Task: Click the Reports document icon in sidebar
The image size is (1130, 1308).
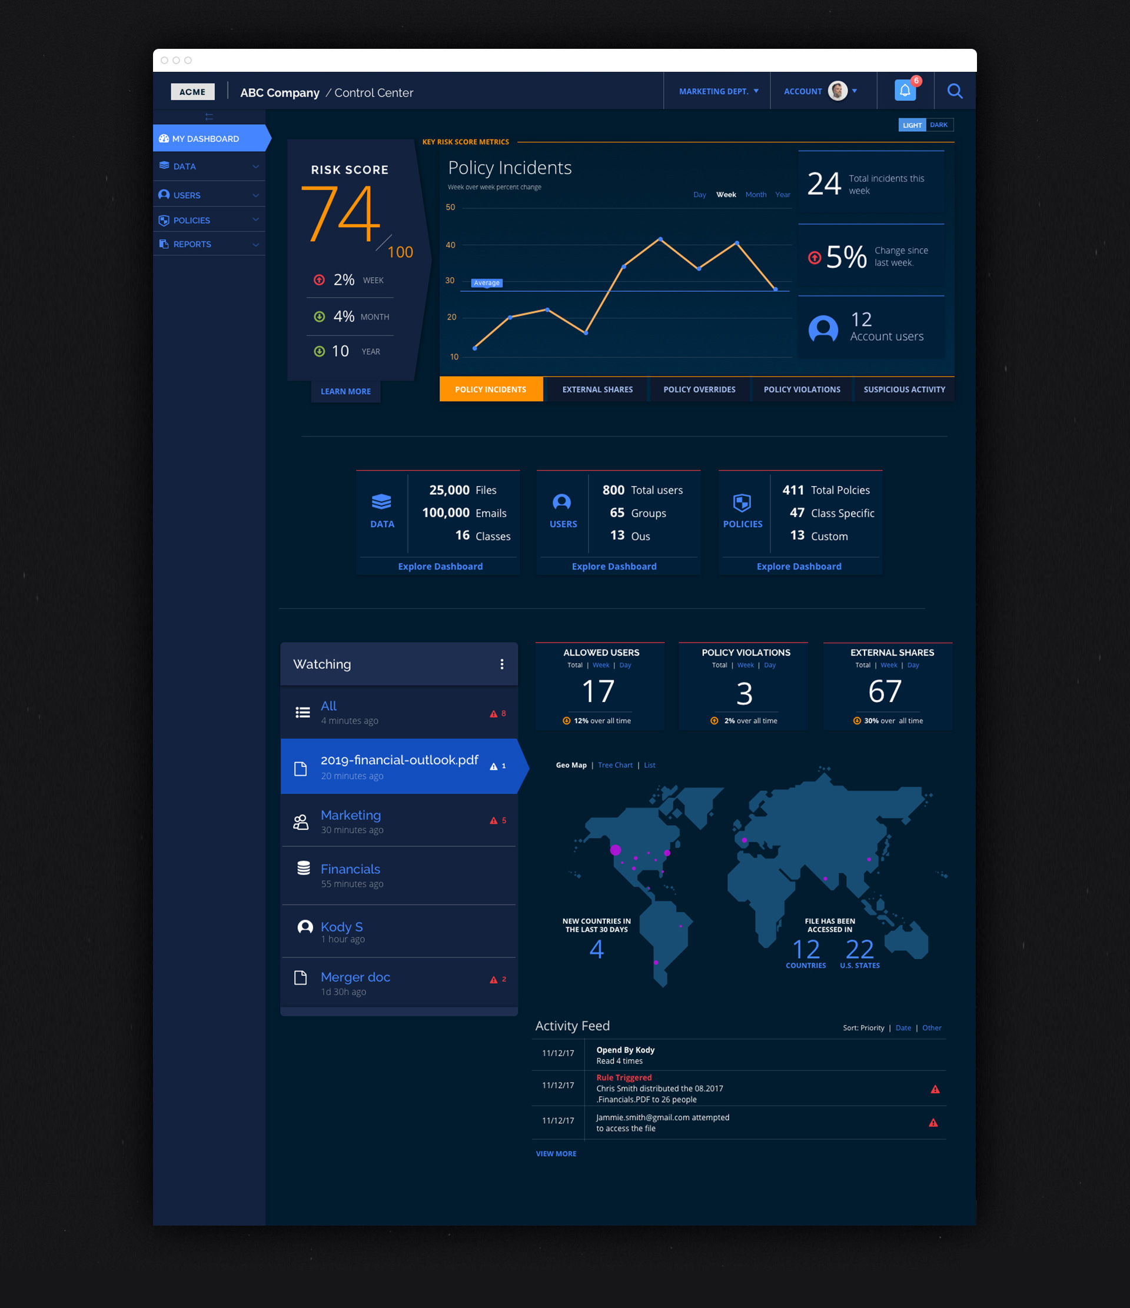Action: point(164,244)
